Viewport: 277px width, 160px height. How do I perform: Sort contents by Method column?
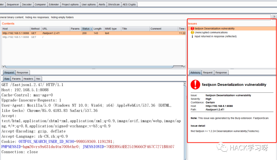(x=36, y=29)
